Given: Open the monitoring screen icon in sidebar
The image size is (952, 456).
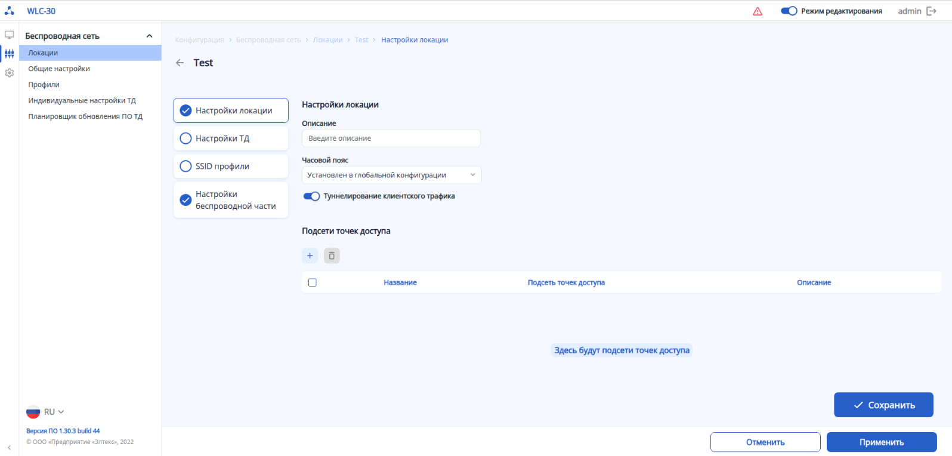Looking at the screenshot, I should 10,35.
